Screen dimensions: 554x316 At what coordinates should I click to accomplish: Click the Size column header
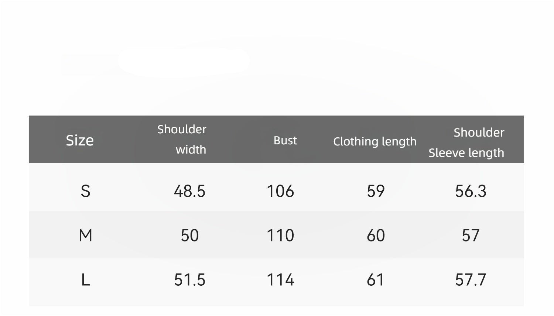point(80,140)
